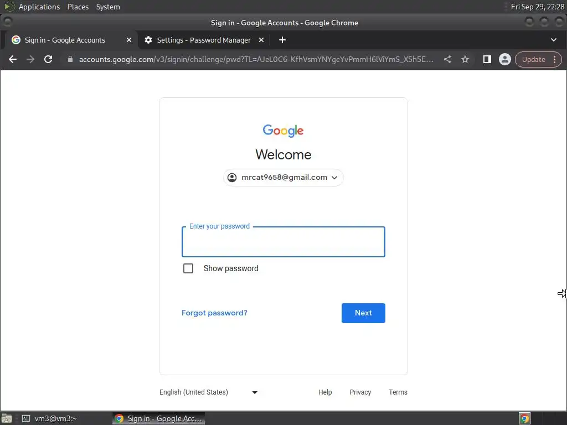Focus the Enter your password field

coord(283,242)
